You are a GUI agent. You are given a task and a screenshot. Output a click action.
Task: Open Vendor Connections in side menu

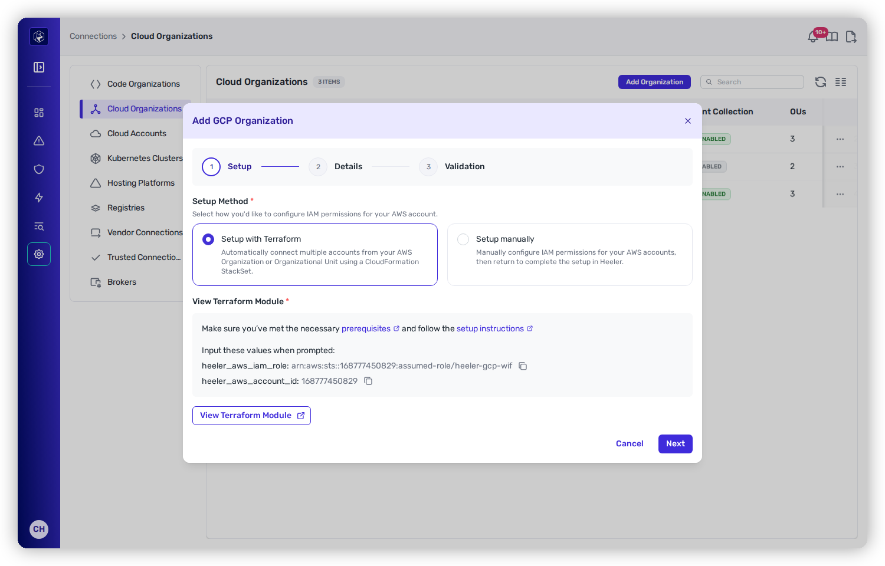135,232
